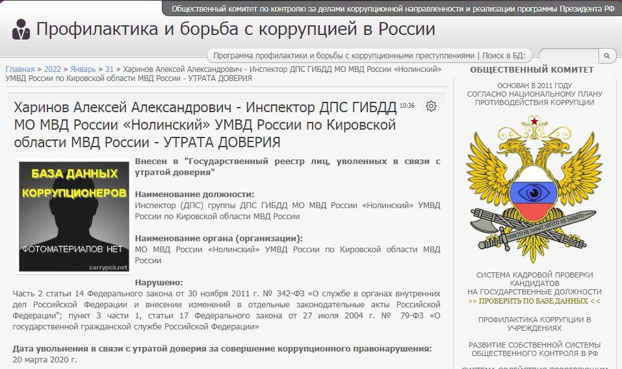This screenshot has height=369, width=622.
Task: Click the dismissal date '20 марта 2020 г.'
Action: click(x=44, y=360)
